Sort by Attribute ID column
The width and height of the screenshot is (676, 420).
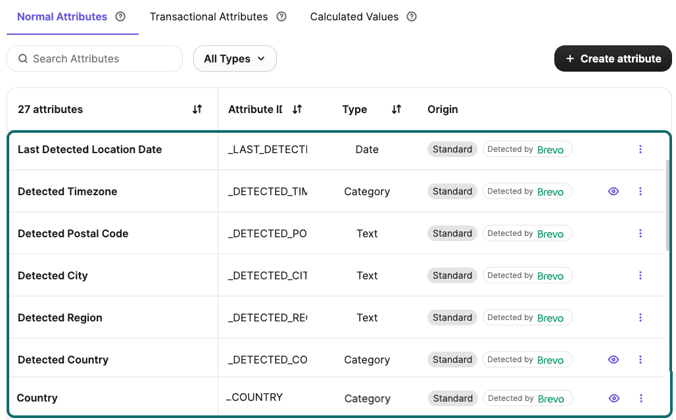pyautogui.click(x=297, y=109)
